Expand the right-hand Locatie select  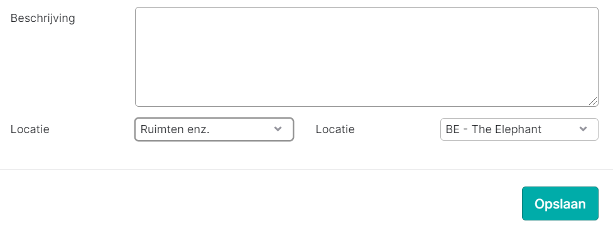pos(519,129)
